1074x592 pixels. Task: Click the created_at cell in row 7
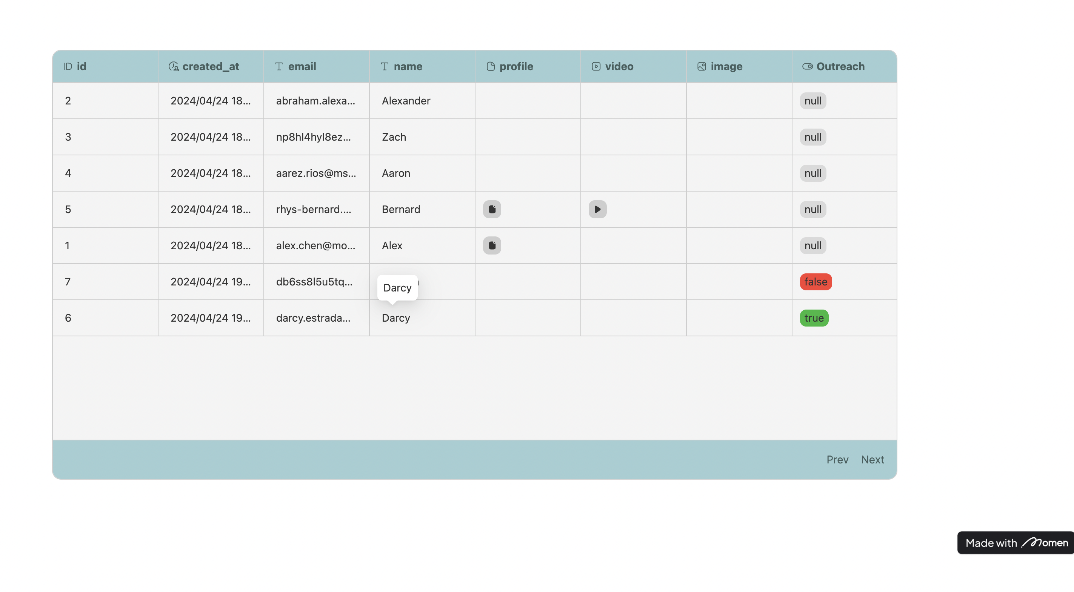[x=211, y=282]
